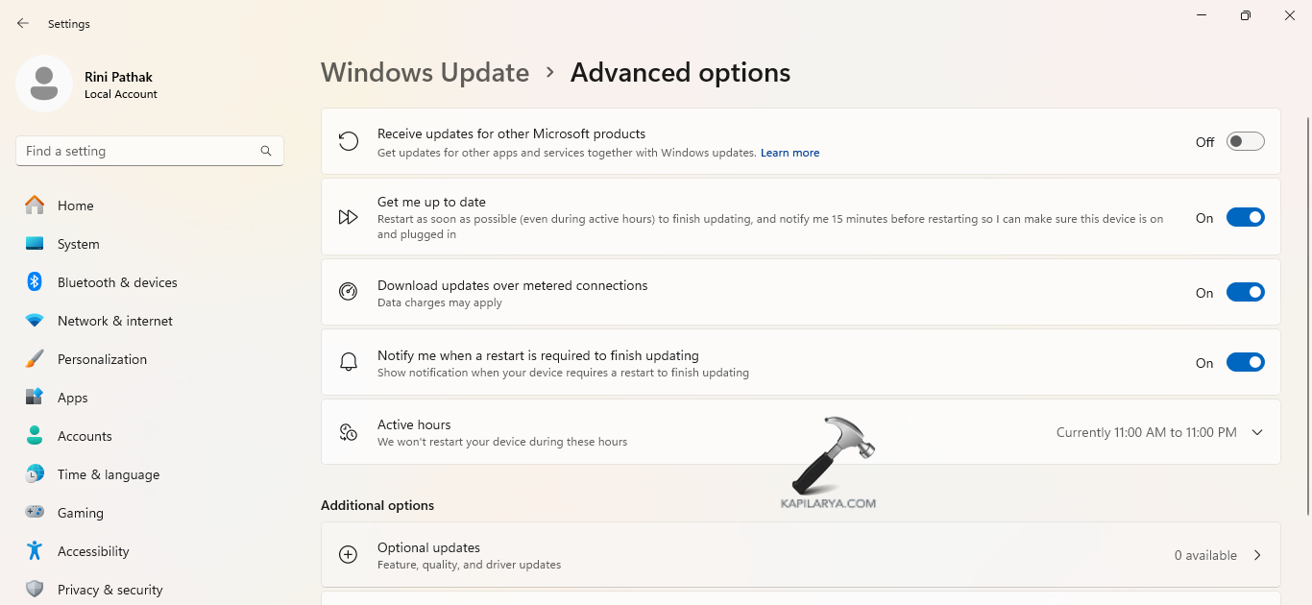Expand the Active hours section

click(x=1257, y=432)
